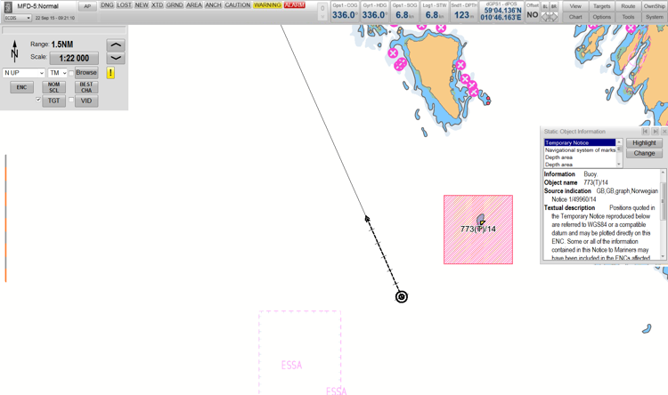The width and height of the screenshot is (668, 395).
Task: Click the own ship symbol on chart
Action: 402,296
